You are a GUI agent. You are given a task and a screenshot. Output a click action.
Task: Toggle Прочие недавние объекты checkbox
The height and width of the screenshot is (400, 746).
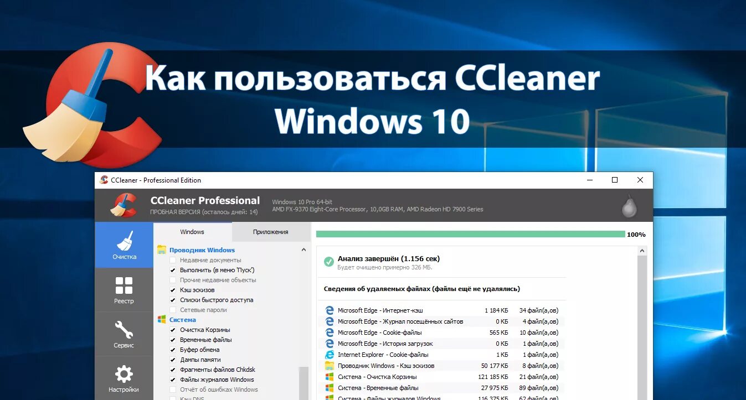coord(173,280)
